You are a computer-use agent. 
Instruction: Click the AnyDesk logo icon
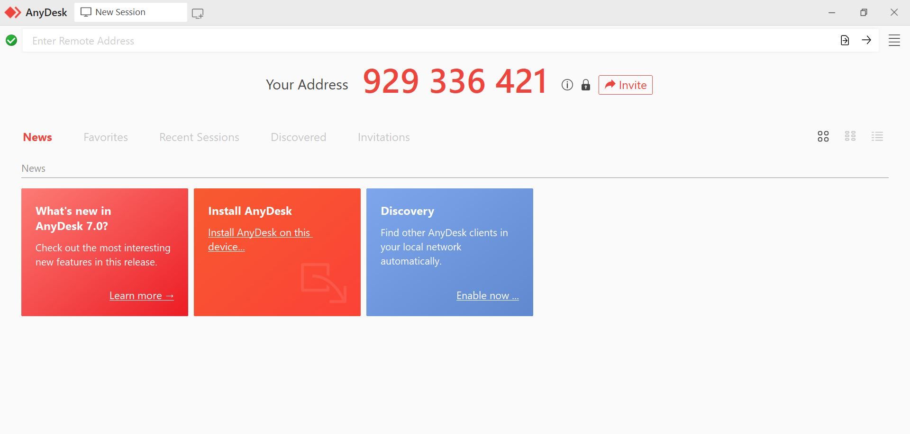(13, 12)
